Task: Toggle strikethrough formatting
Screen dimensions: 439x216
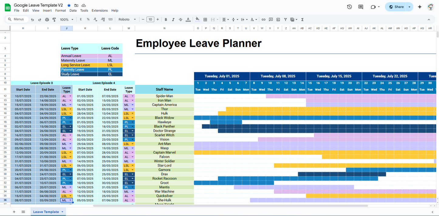Action: click(x=180, y=19)
